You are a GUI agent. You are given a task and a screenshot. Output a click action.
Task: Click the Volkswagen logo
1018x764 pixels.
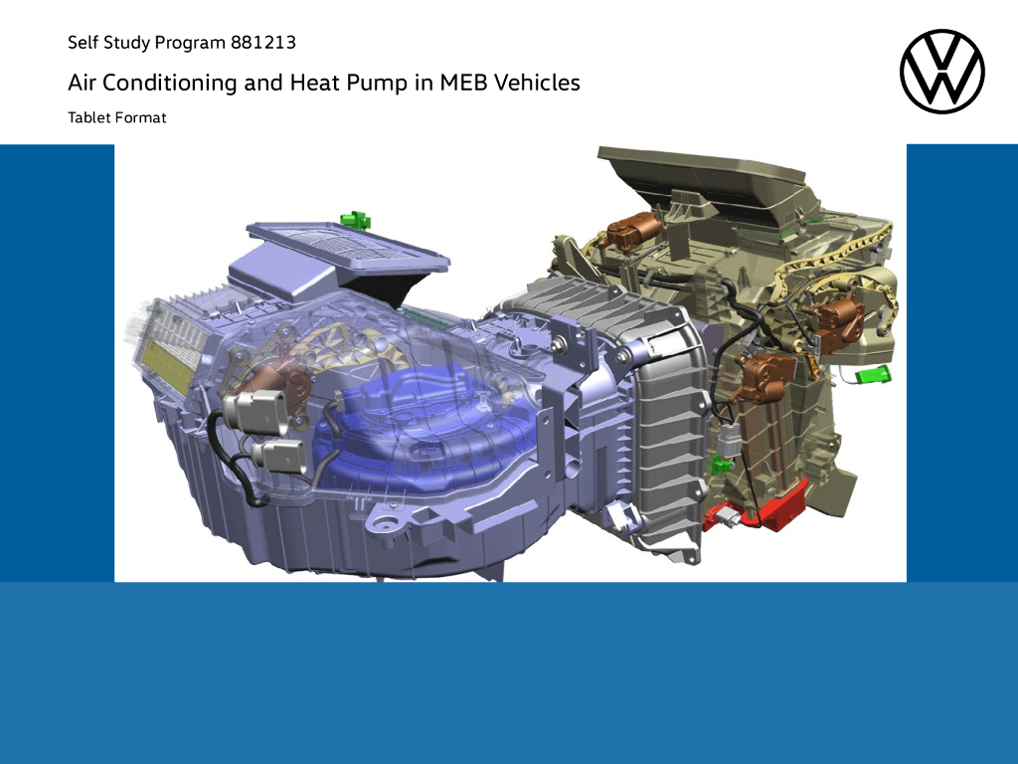point(942,71)
